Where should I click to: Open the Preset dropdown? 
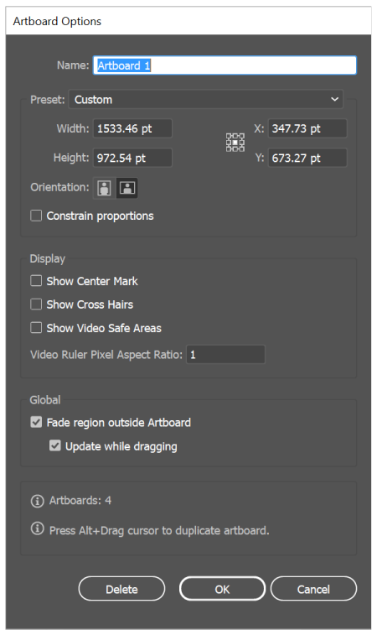click(206, 99)
